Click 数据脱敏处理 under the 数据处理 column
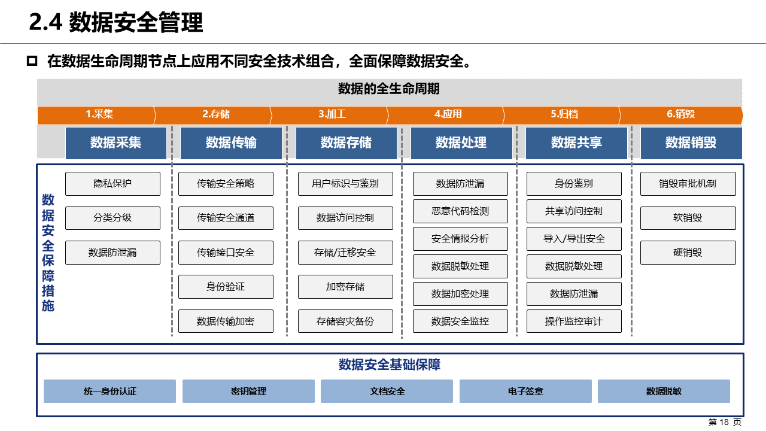Screen dimensions: 766x431 point(460,266)
